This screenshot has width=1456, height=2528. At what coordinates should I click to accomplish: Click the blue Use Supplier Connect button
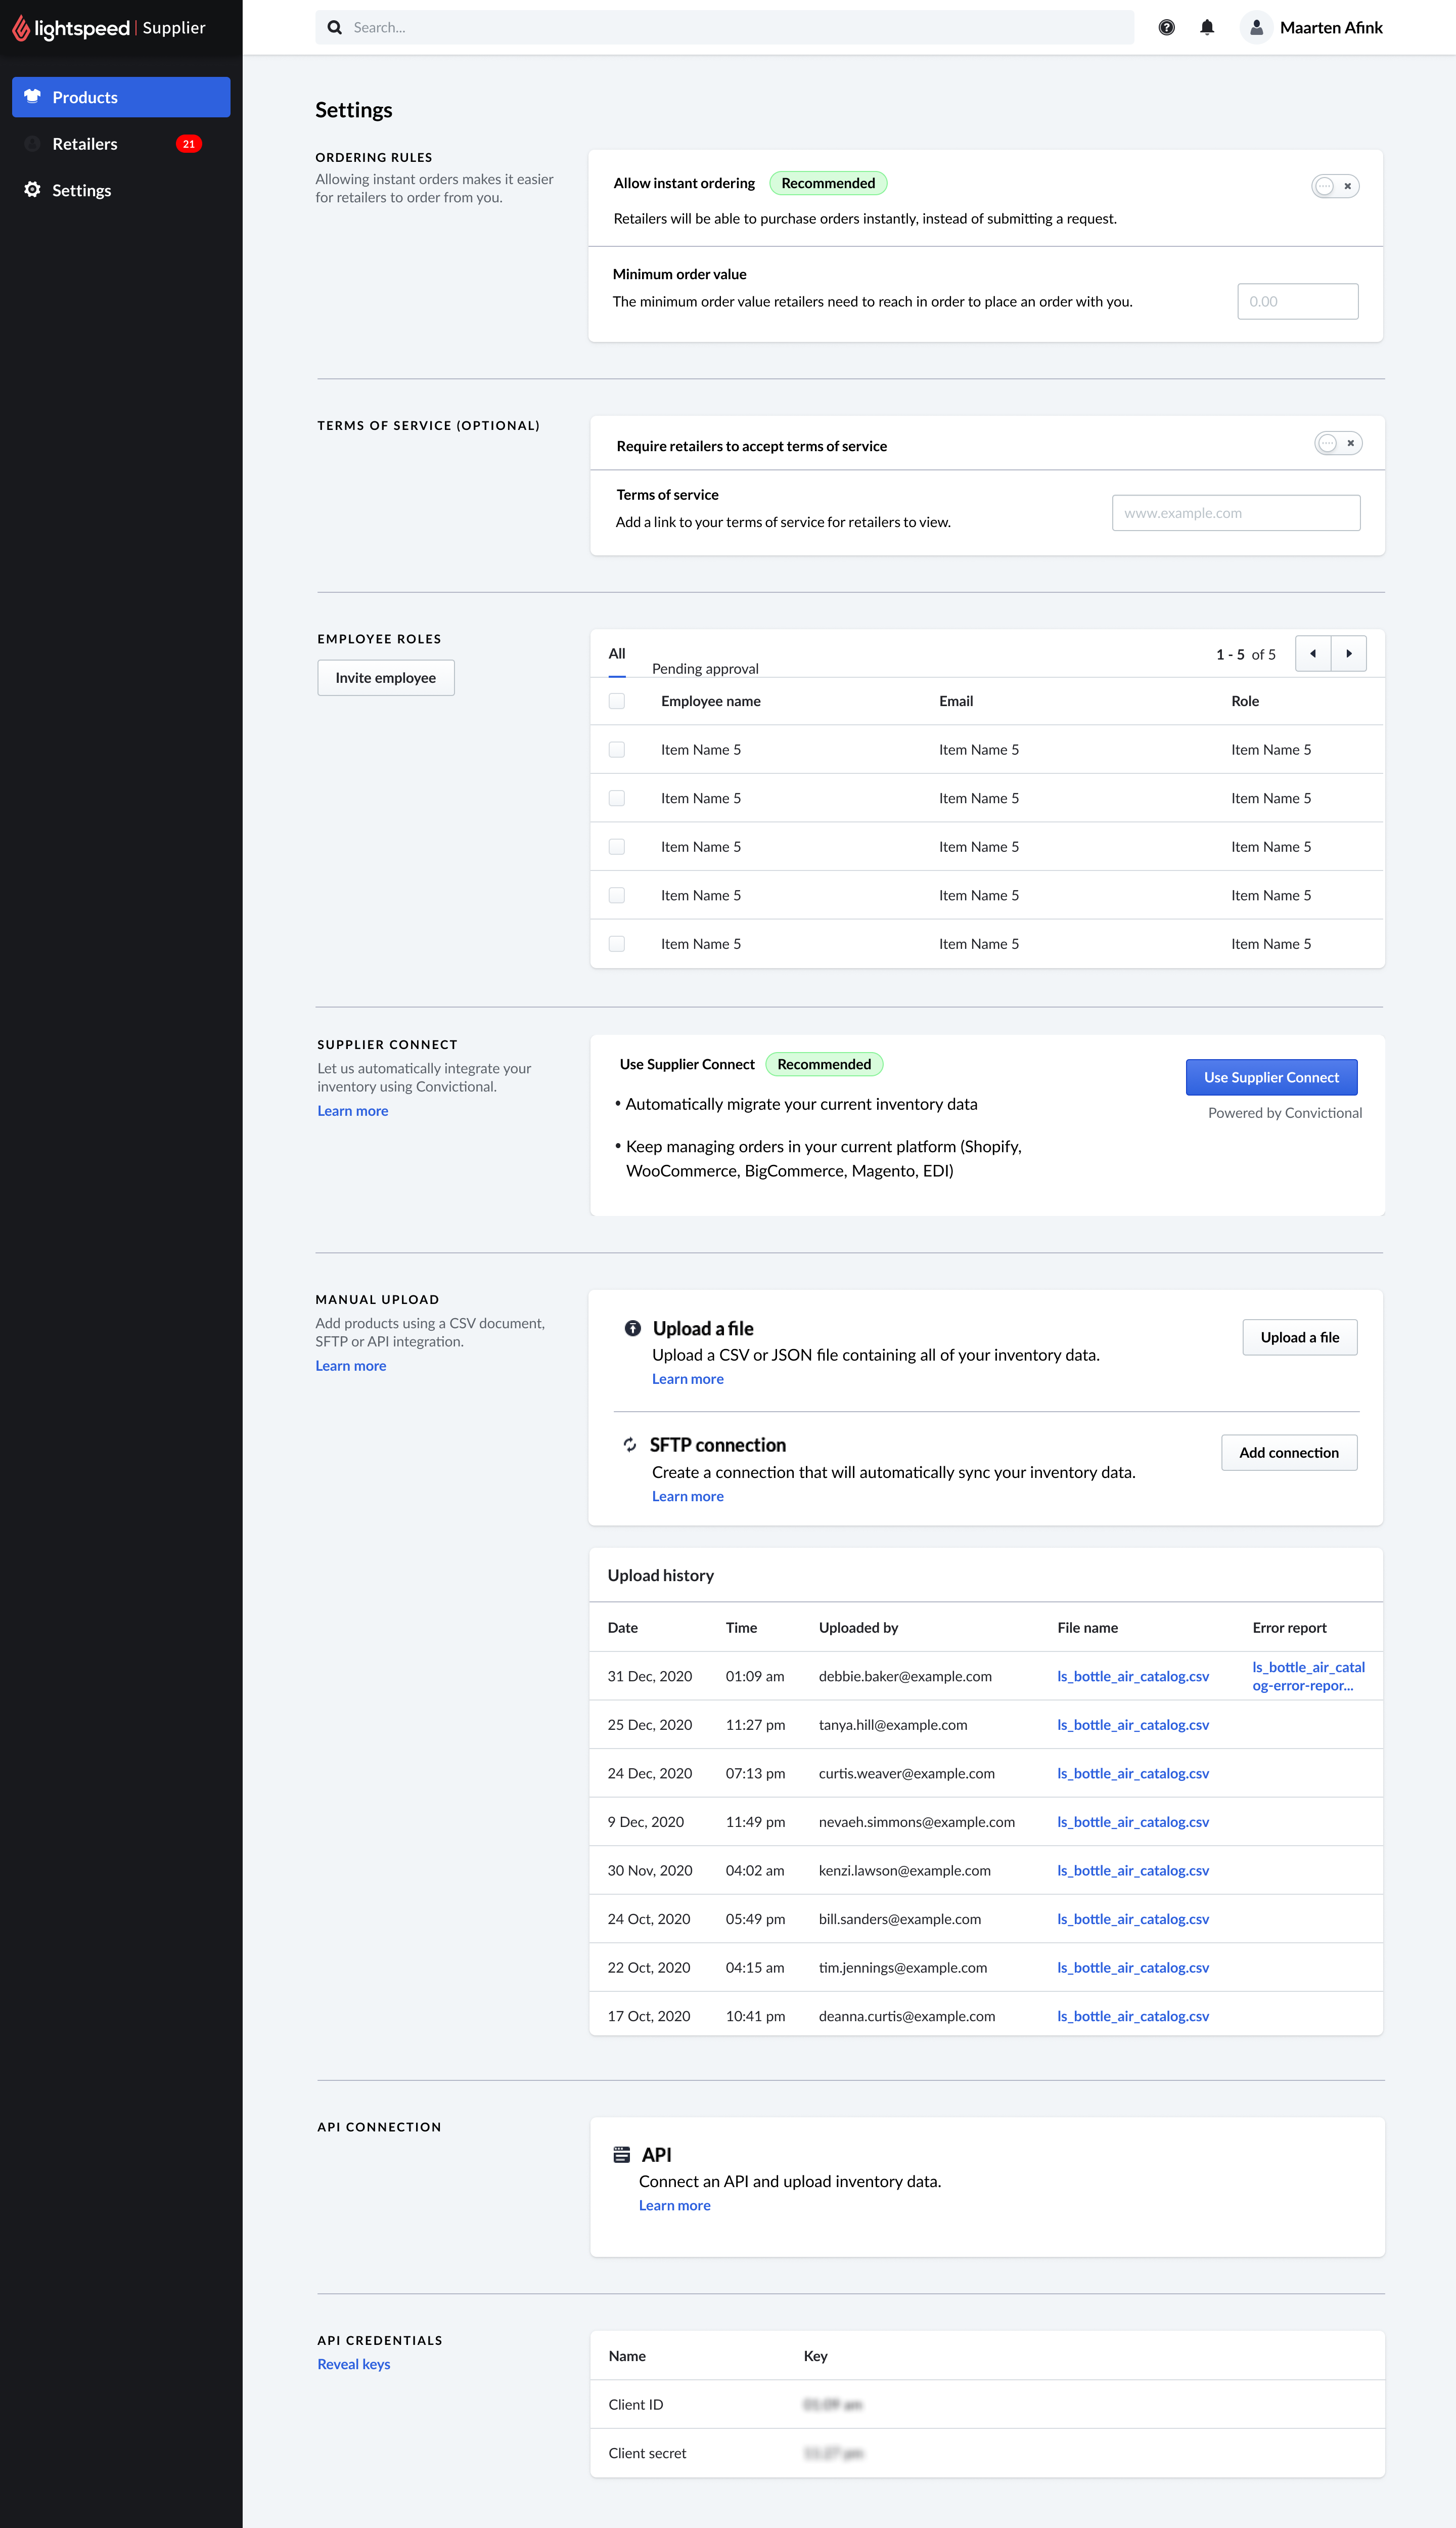pyautogui.click(x=1271, y=1077)
